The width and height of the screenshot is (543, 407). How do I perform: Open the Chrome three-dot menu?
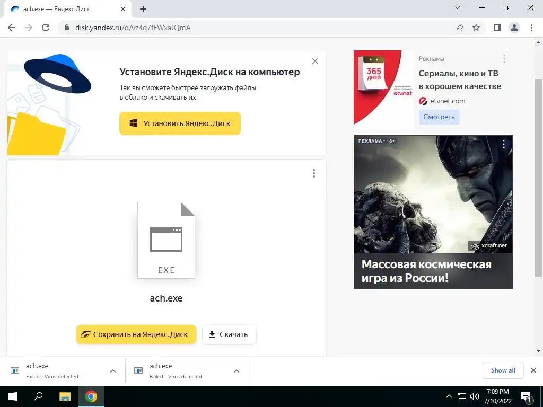coord(531,28)
